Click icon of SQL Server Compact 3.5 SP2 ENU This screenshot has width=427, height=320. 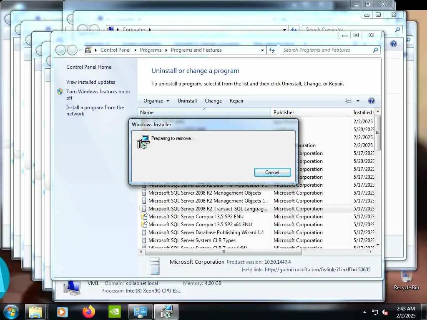(144, 217)
